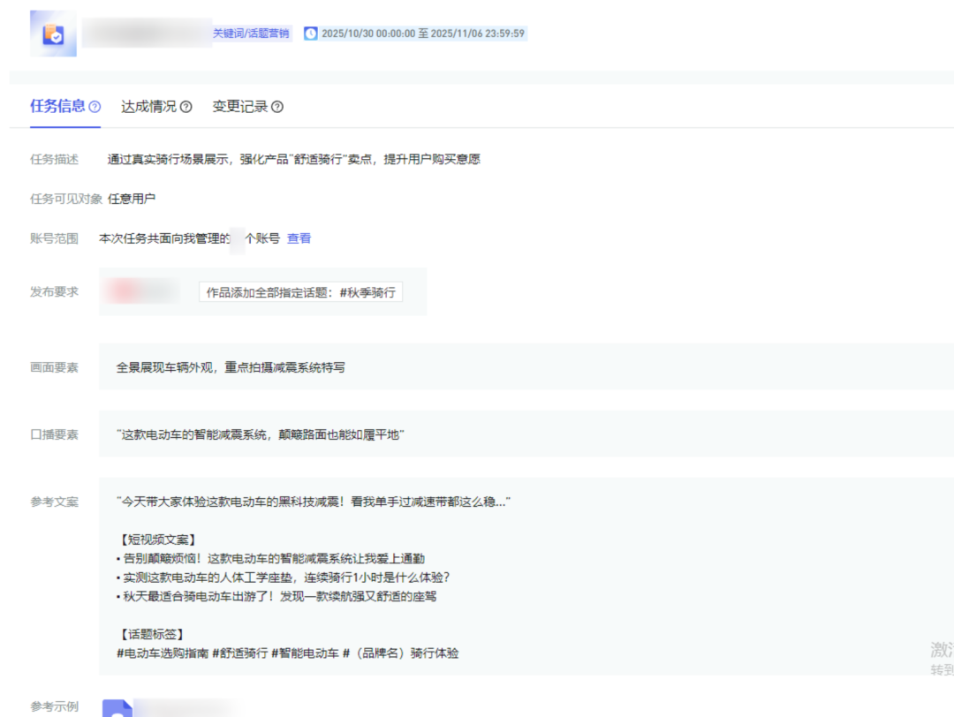Click the 任务描述 description text
954x717 pixels.
coord(293,160)
